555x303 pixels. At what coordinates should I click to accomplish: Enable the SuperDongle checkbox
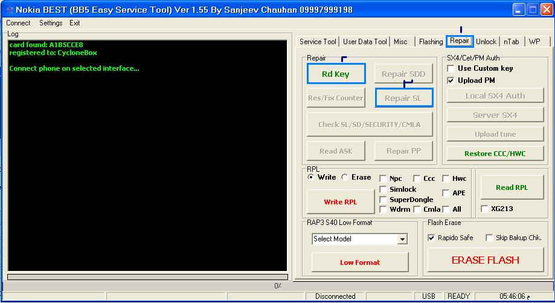[x=383, y=200]
